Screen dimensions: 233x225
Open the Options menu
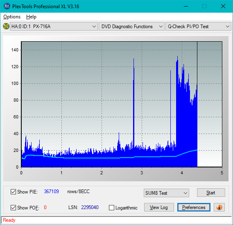(12, 17)
